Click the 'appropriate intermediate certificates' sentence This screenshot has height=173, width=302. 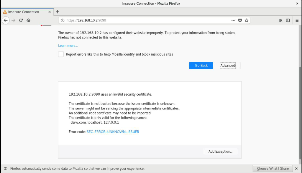tap(124, 108)
